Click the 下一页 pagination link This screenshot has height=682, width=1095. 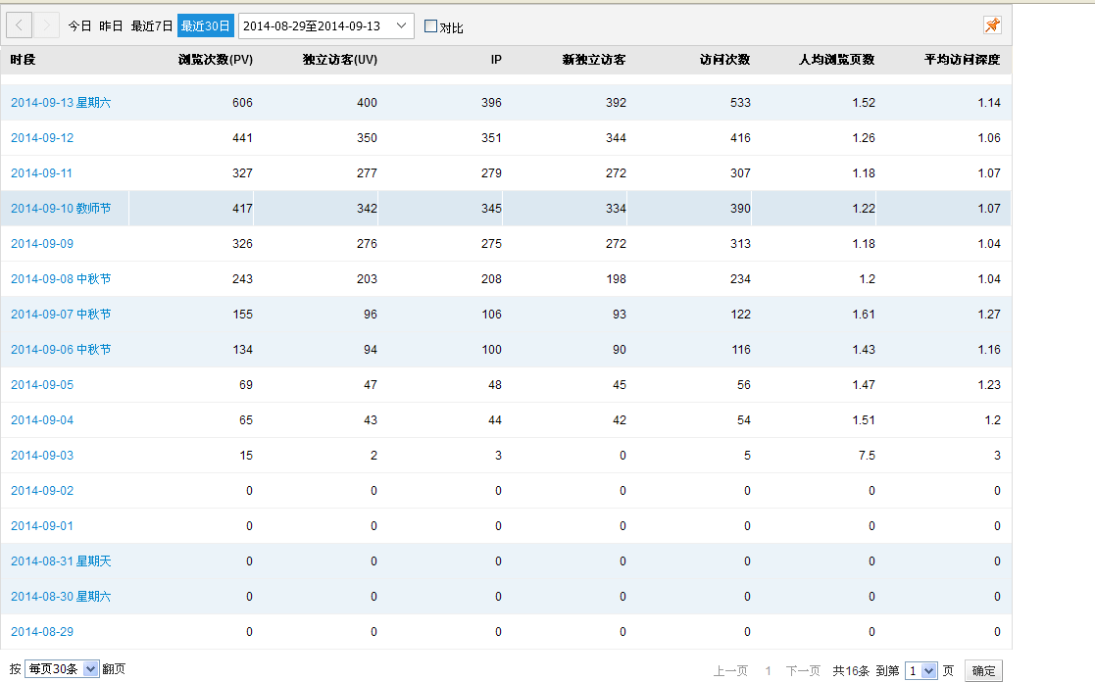[x=803, y=671]
